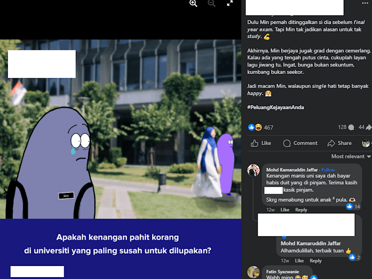Follow Mohd Kamaruddin Jaffar

pos(328,170)
